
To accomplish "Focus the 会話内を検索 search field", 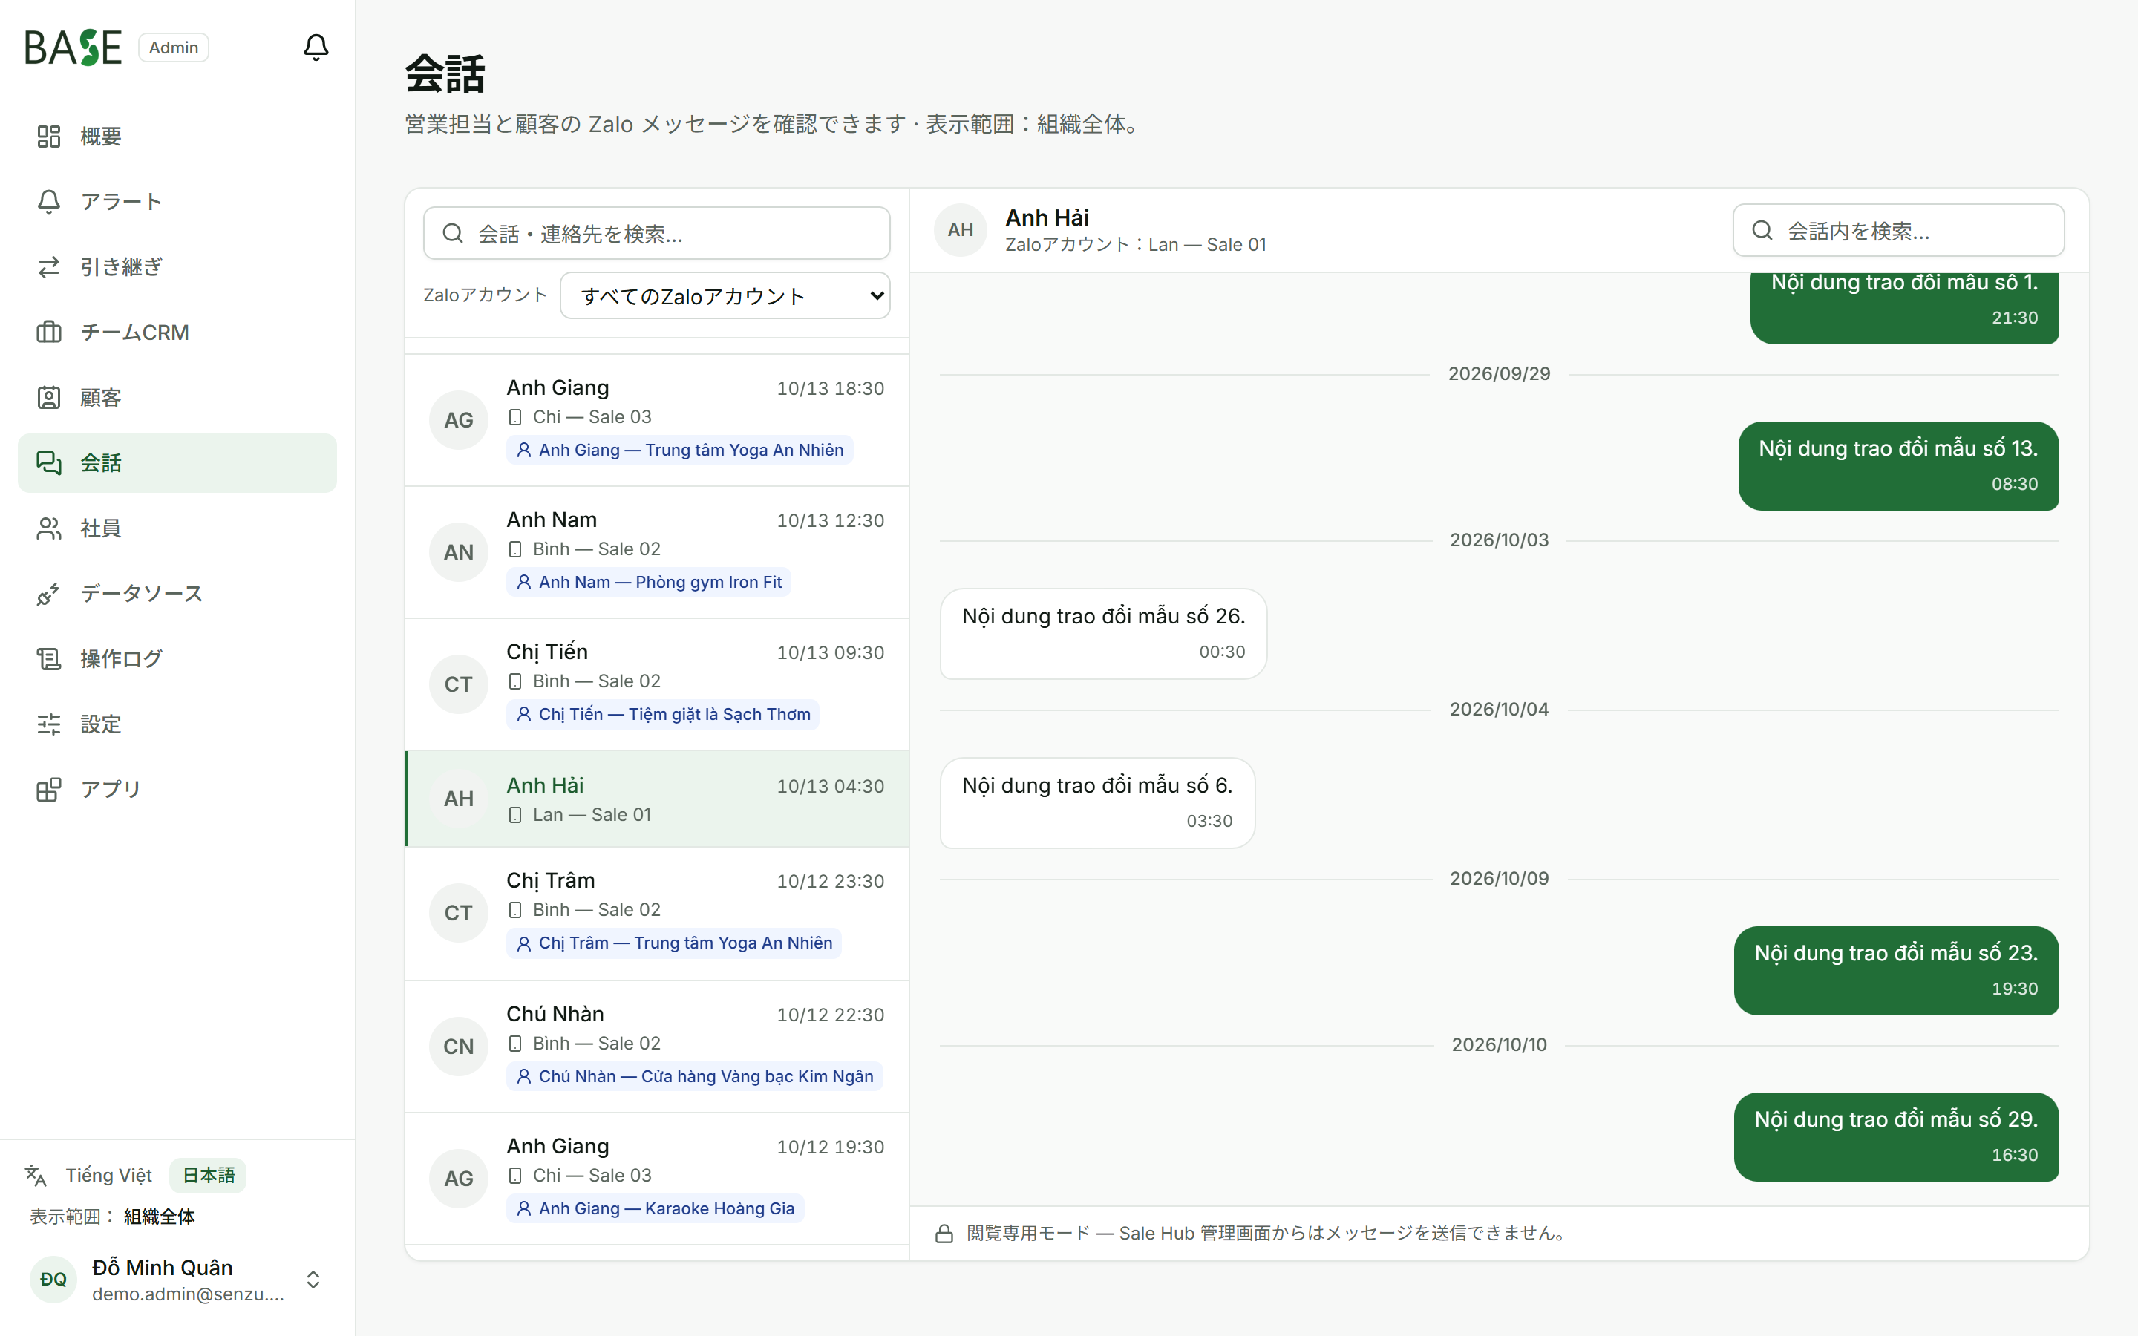I will [x=1897, y=231].
